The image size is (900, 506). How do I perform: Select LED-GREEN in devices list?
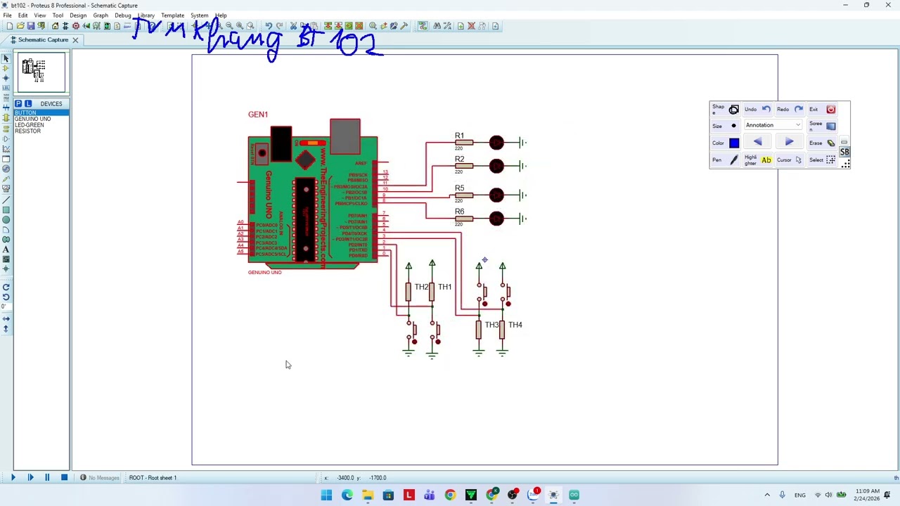pyautogui.click(x=30, y=125)
